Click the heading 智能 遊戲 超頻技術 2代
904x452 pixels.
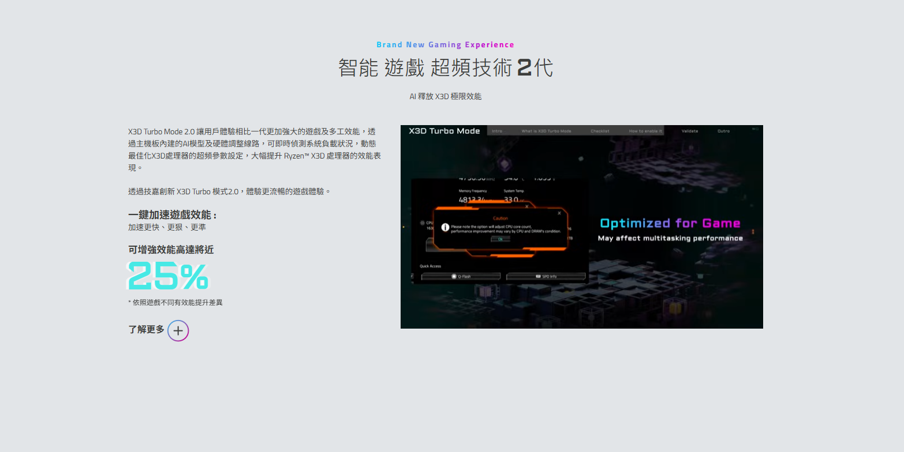pyautogui.click(x=445, y=68)
